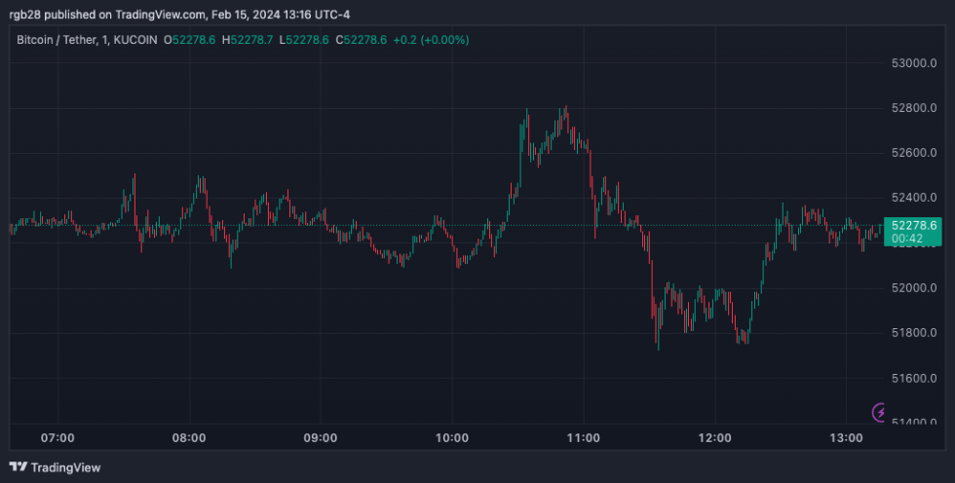
Task: Click the 12:00 time axis label
Action: click(714, 437)
